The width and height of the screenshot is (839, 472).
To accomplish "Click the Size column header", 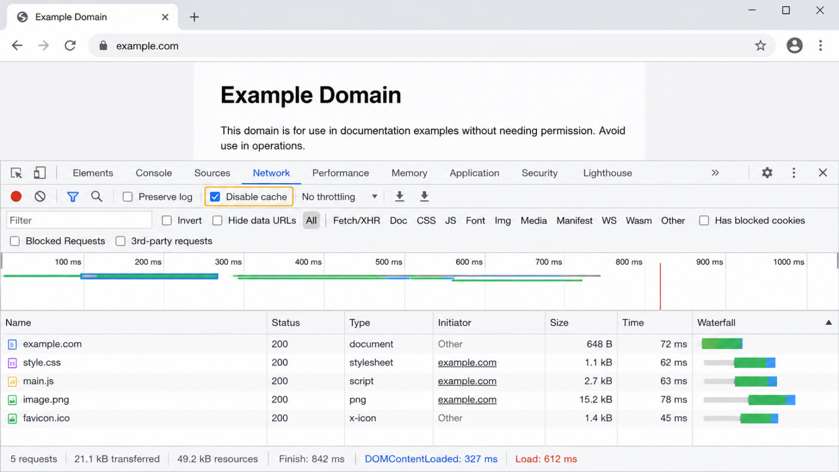I will pos(581,323).
